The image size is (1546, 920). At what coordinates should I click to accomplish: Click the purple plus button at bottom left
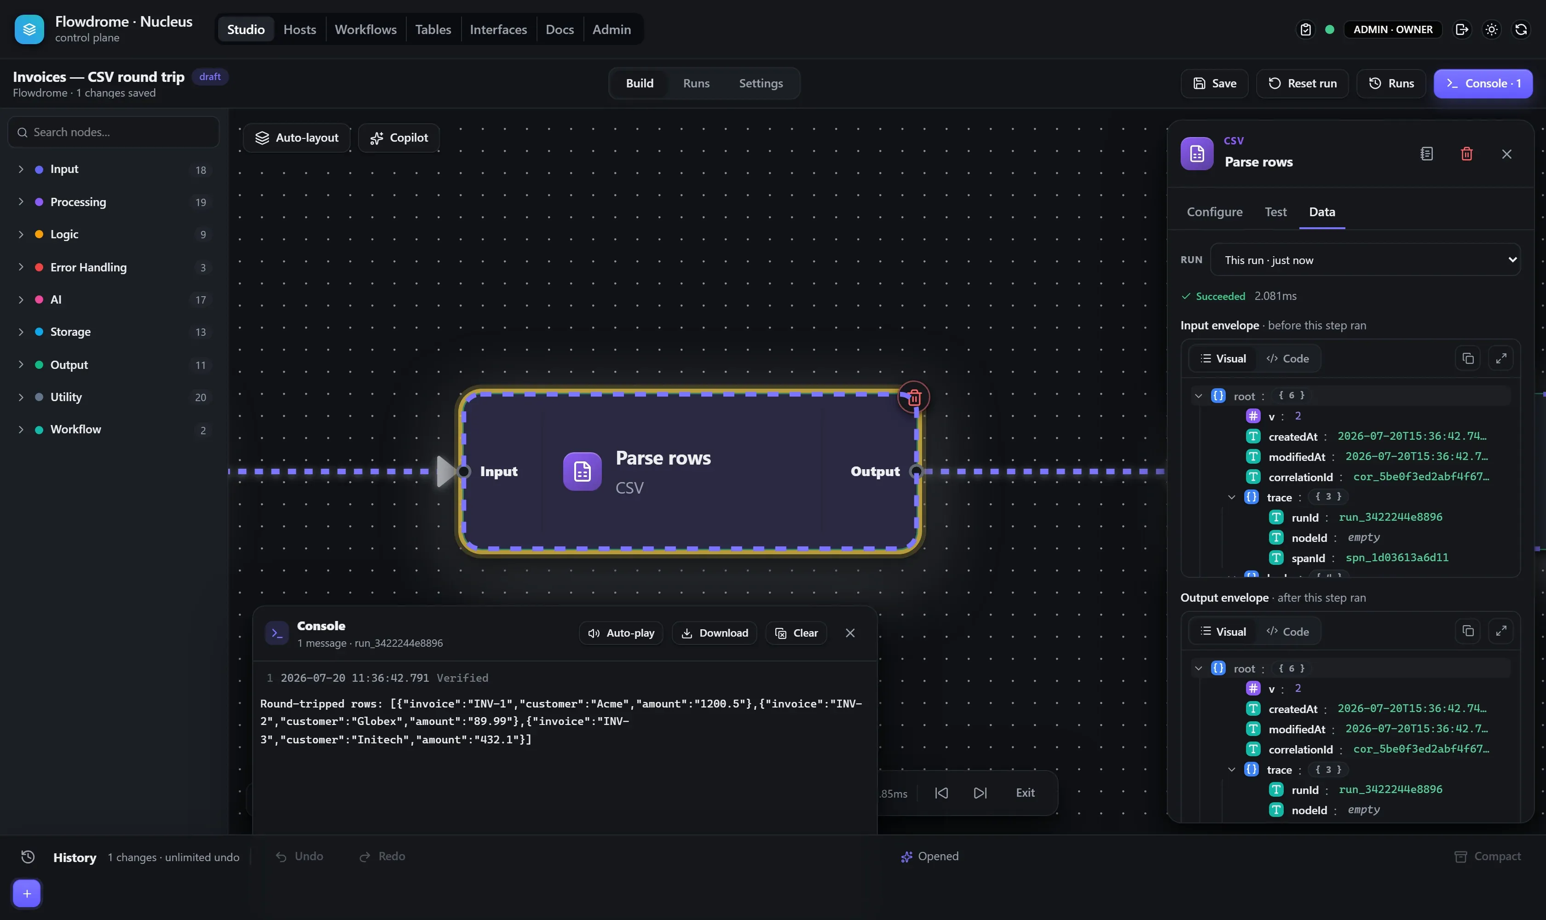point(27,893)
